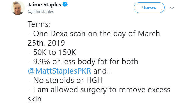185x105 pixels.
Task: Click the word "March" in the tweet
Action: [149, 34]
